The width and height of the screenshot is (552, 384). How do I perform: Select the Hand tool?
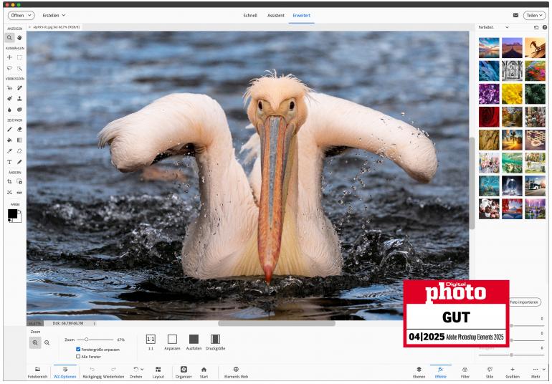(20, 37)
